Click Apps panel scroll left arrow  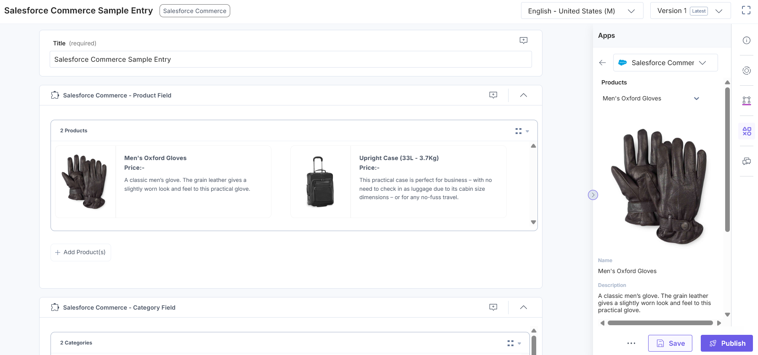[602, 323]
